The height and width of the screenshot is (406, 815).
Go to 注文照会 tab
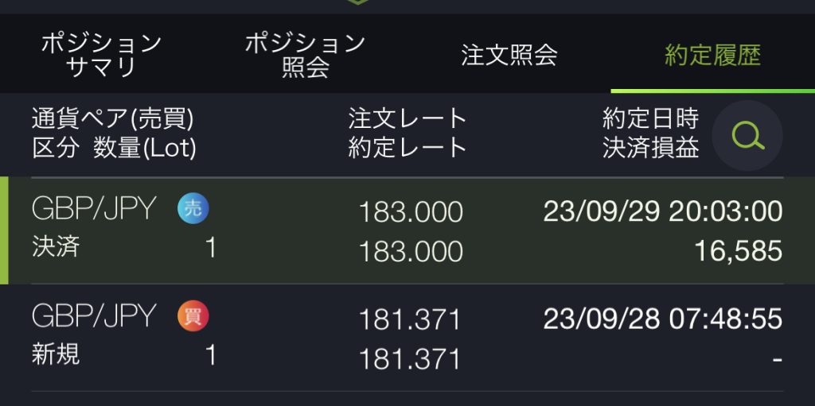point(509,55)
